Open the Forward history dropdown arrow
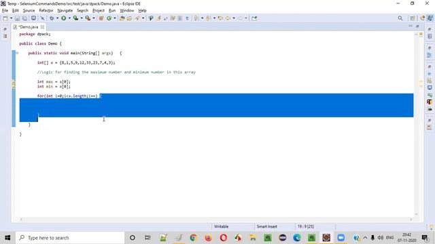Screen dimensions: 435x244 [246, 18]
